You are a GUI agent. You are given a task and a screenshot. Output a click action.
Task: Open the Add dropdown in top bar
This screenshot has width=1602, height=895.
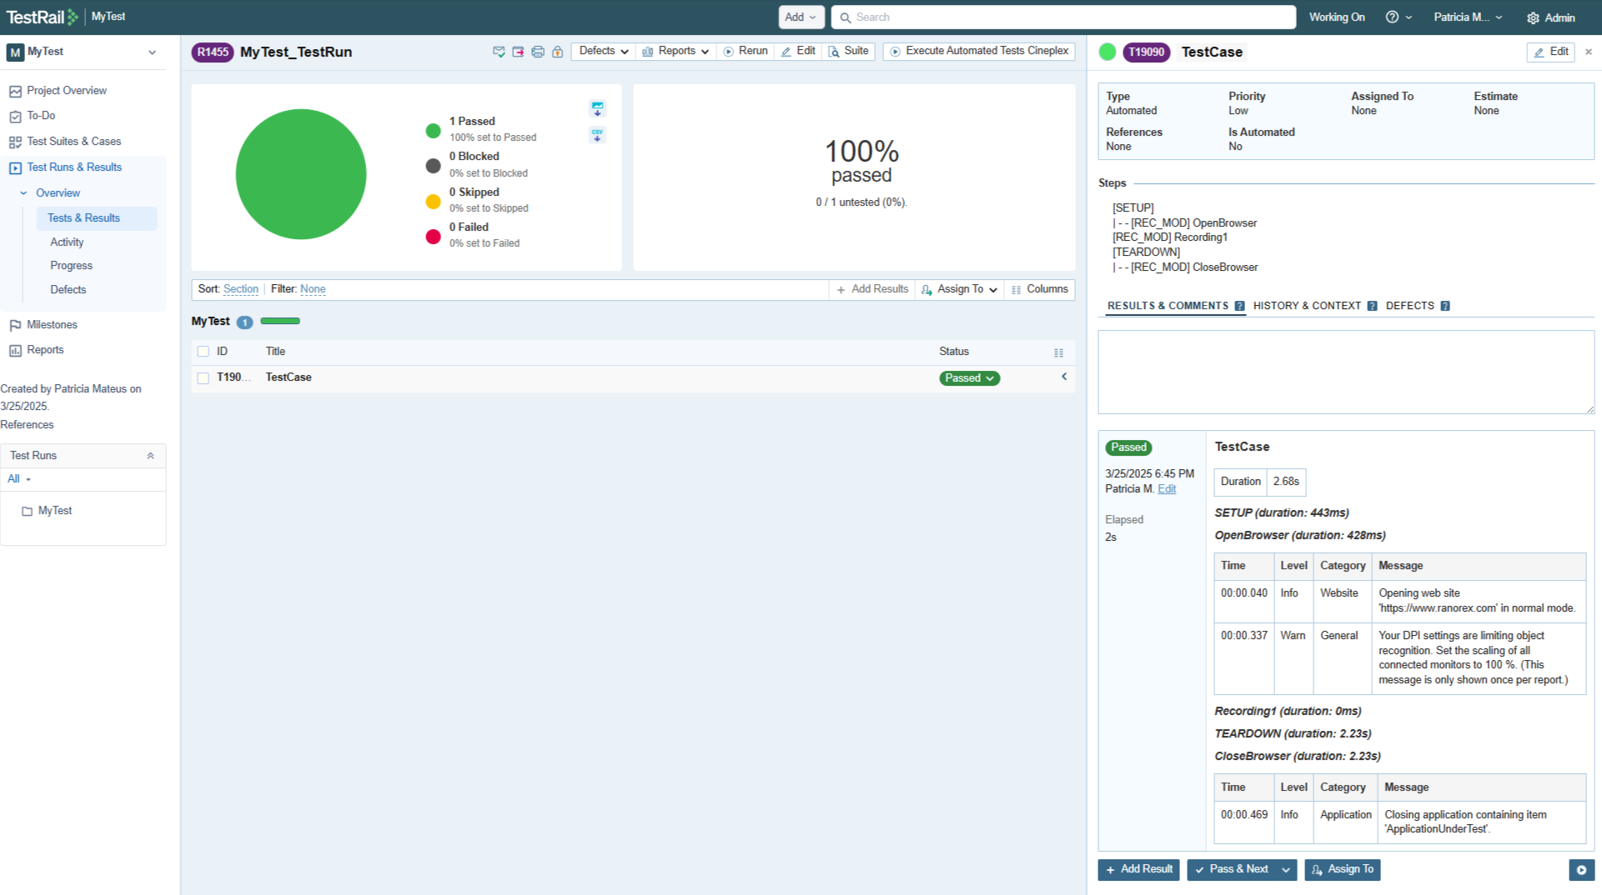point(801,17)
